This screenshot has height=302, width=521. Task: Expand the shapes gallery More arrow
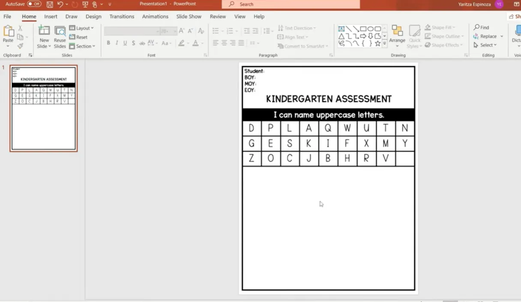[x=385, y=44]
